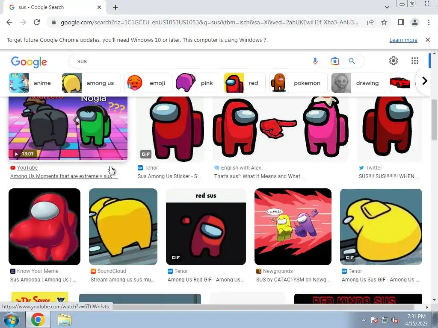Open the Sus Amooba red crewmate image

[44, 227]
